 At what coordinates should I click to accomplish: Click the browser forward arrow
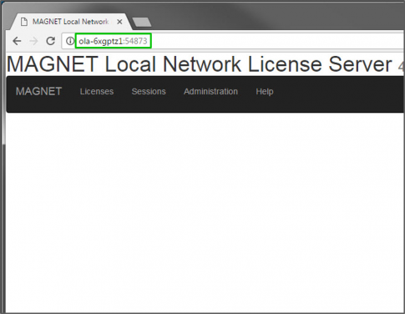pos(33,41)
